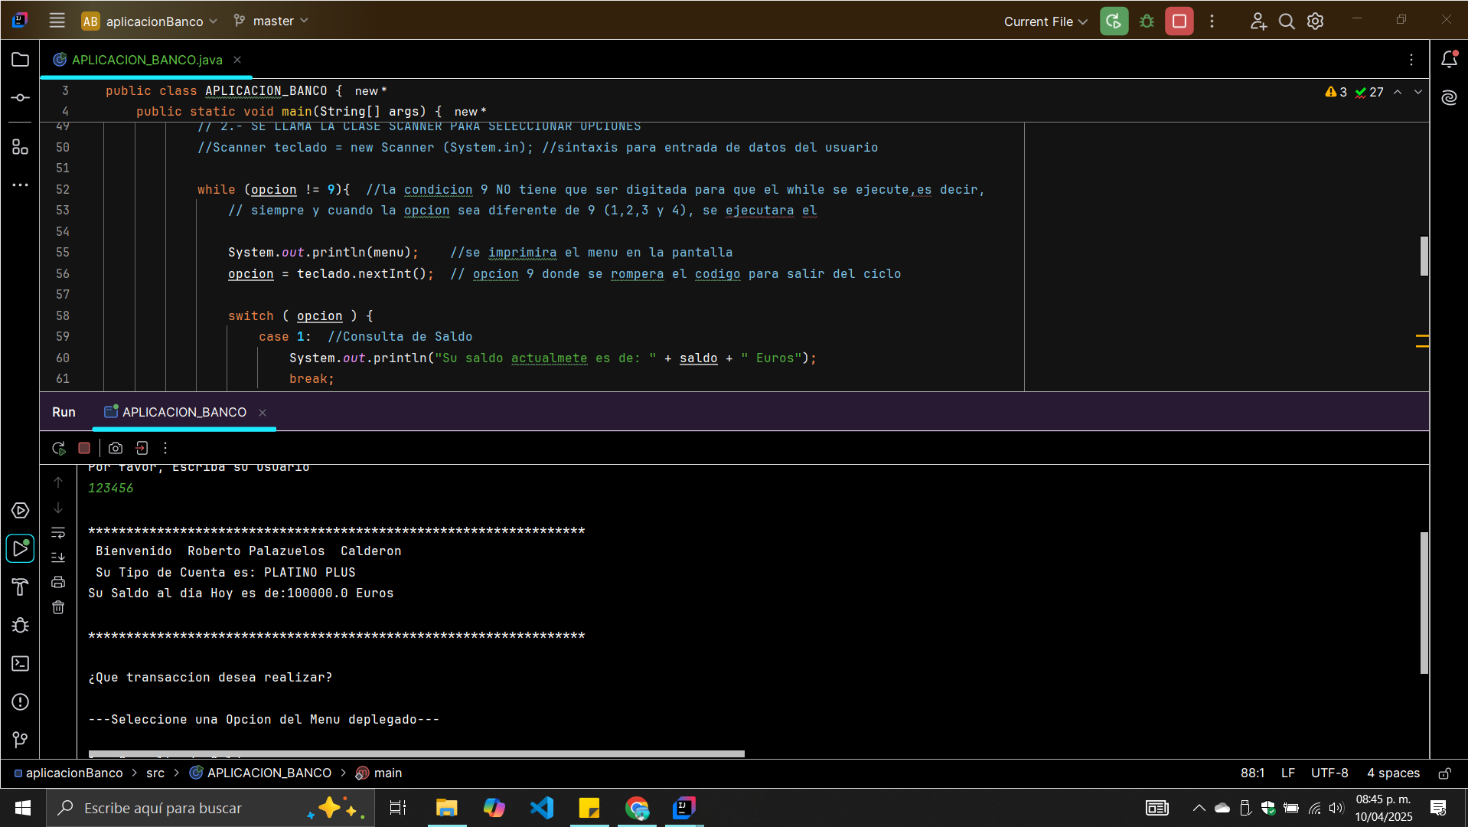The height and width of the screenshot is (827, 1468).
Task: Navigate up the stack trace arrow
Action: click(58, 482)
